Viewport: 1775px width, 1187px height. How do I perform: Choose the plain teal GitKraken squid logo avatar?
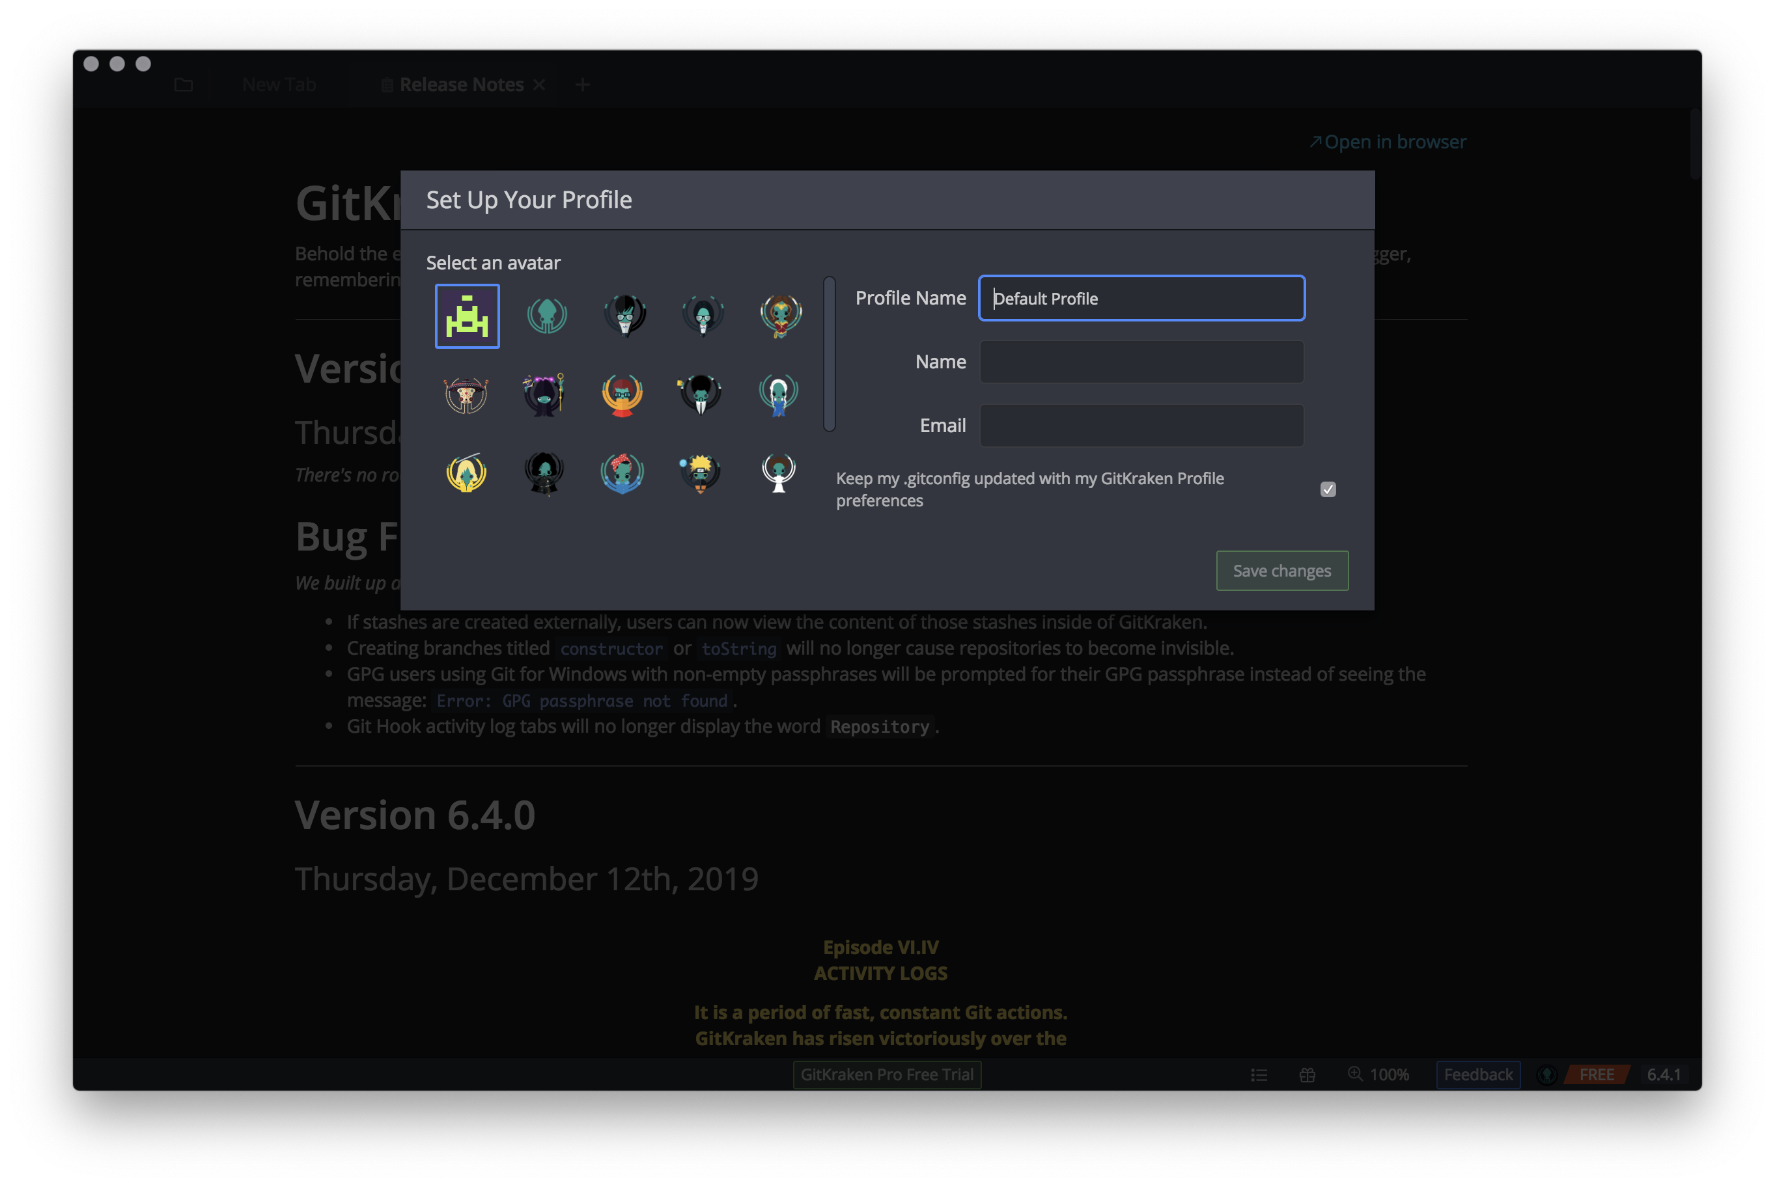pyautogui.click(x=547, y=315)
